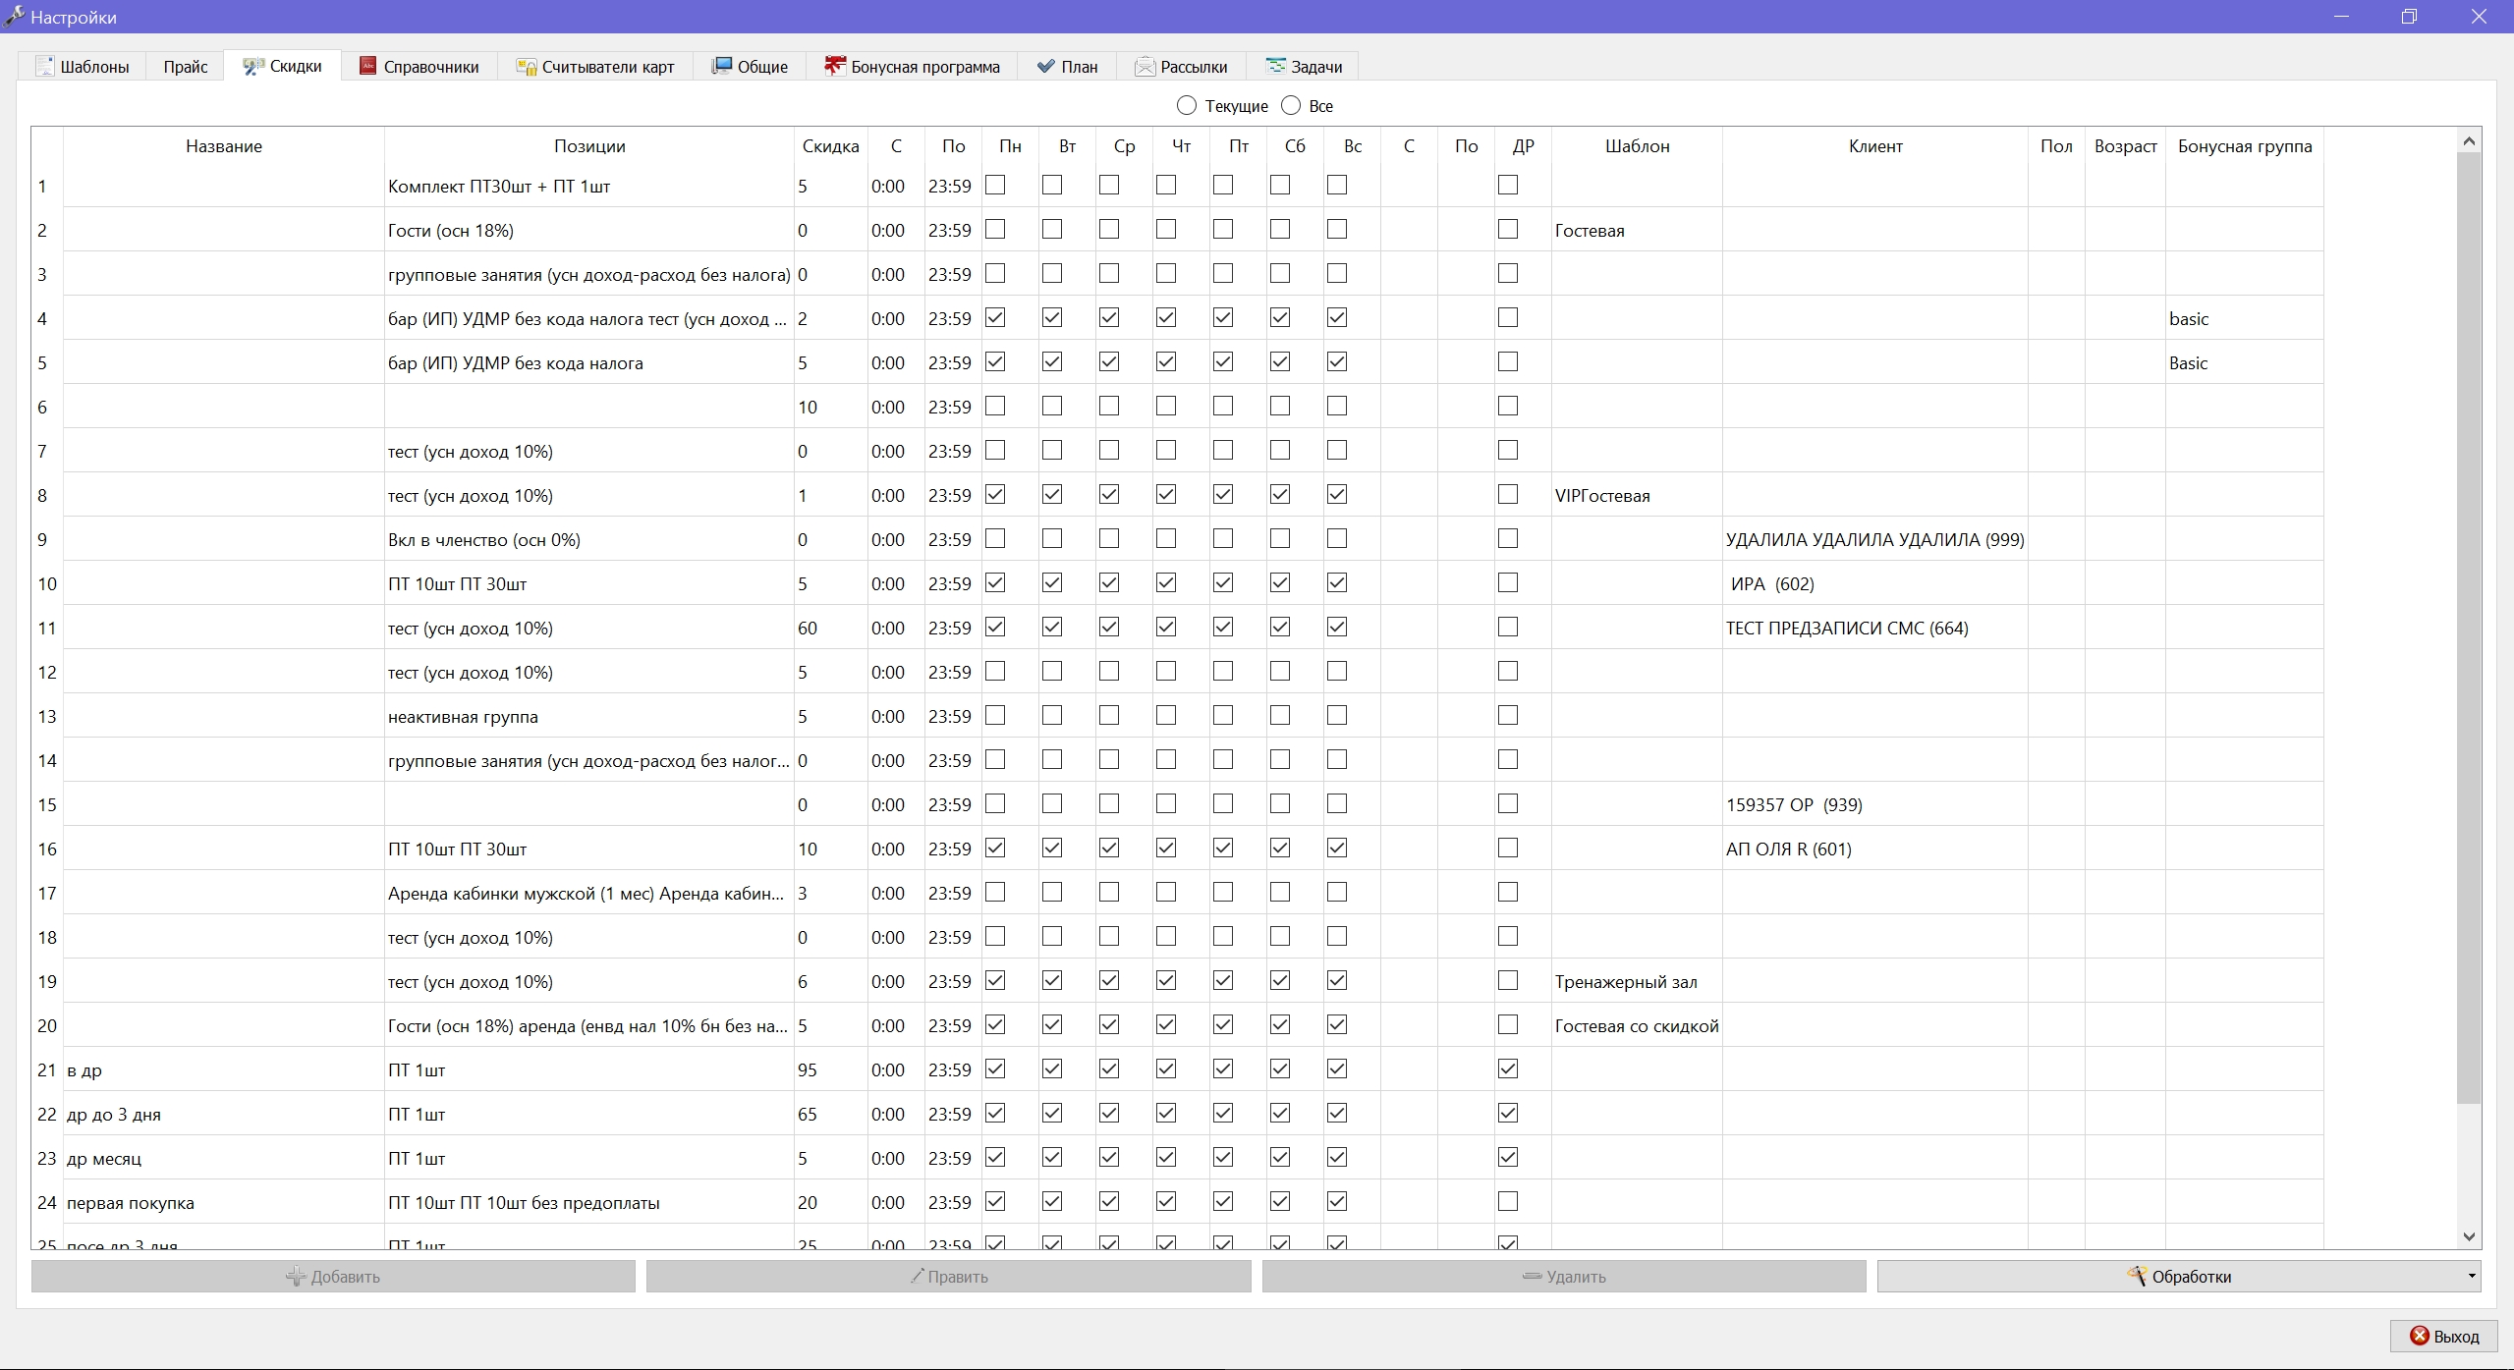
Task: Click wrench icon in Настройки title bar
Action: pyautogui.click(x=14, y=16)
